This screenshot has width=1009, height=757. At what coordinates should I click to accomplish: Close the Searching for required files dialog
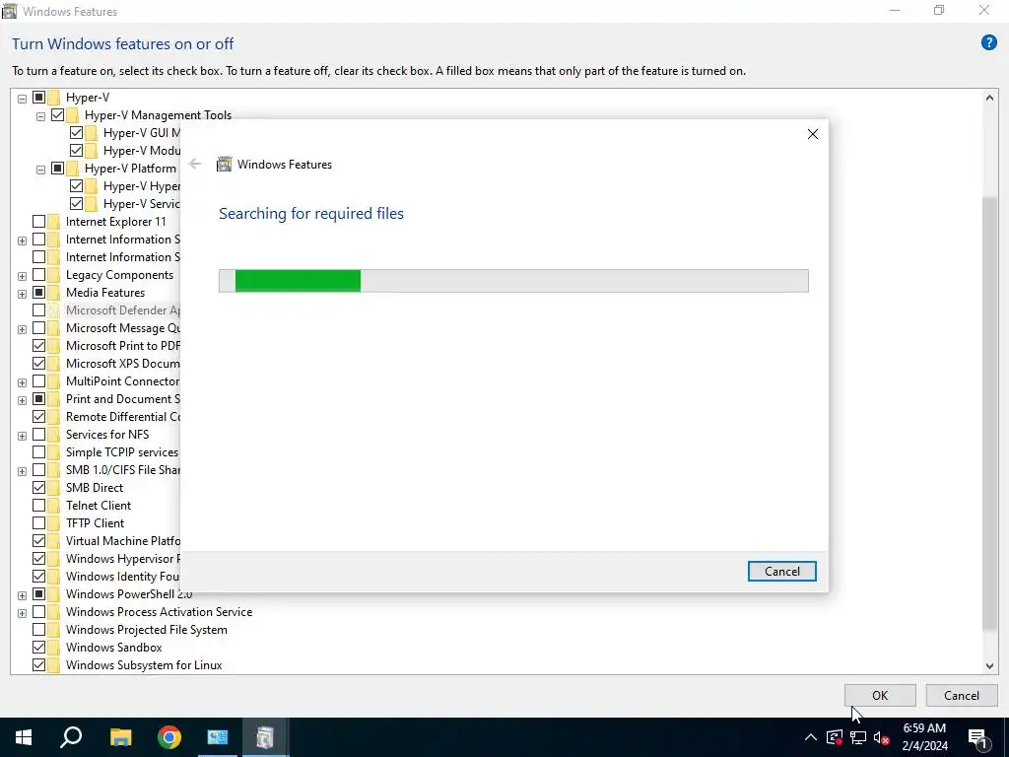click(x=813, y=134)
